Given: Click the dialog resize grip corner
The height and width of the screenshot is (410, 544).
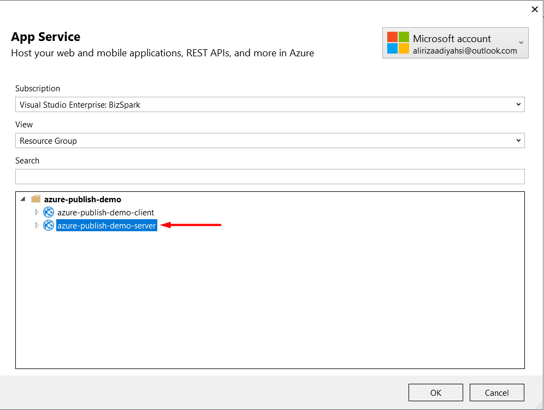Looking at the screenshot, I should (539, 405).
